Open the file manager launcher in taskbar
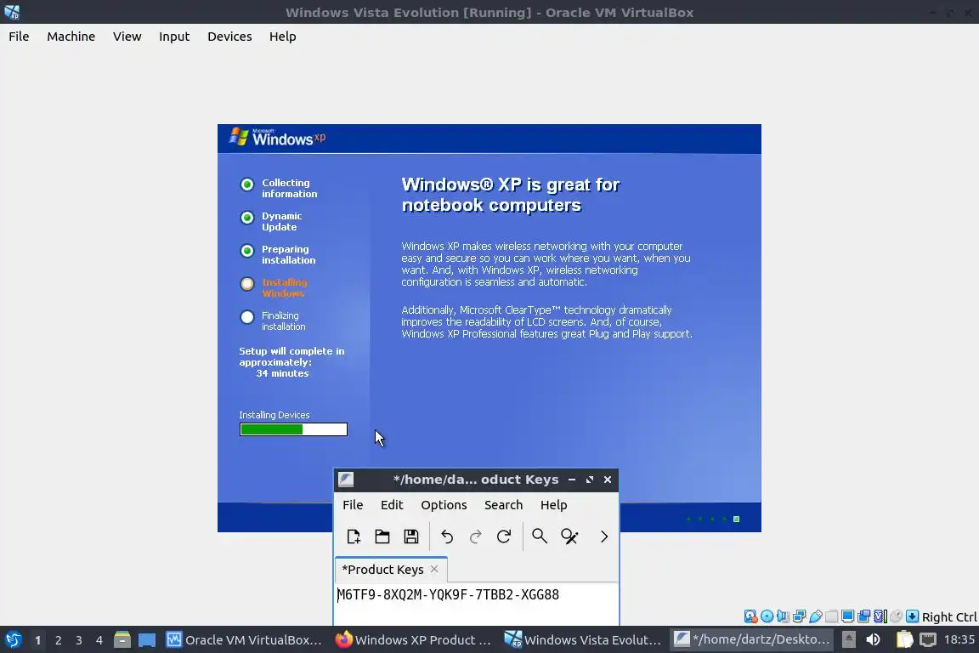 (x=122, y=640)
